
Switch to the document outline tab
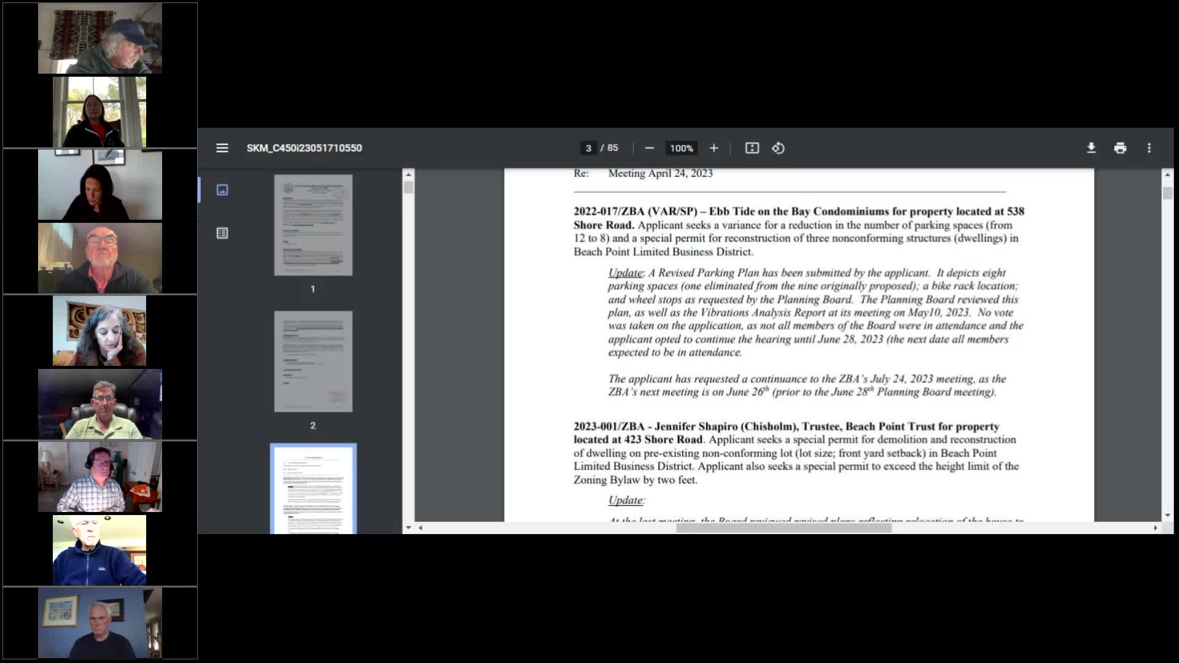[x=222, y=233]
